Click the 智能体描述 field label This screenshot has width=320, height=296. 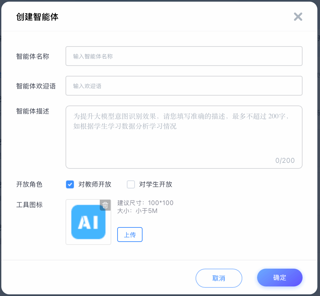pos(33,111)
